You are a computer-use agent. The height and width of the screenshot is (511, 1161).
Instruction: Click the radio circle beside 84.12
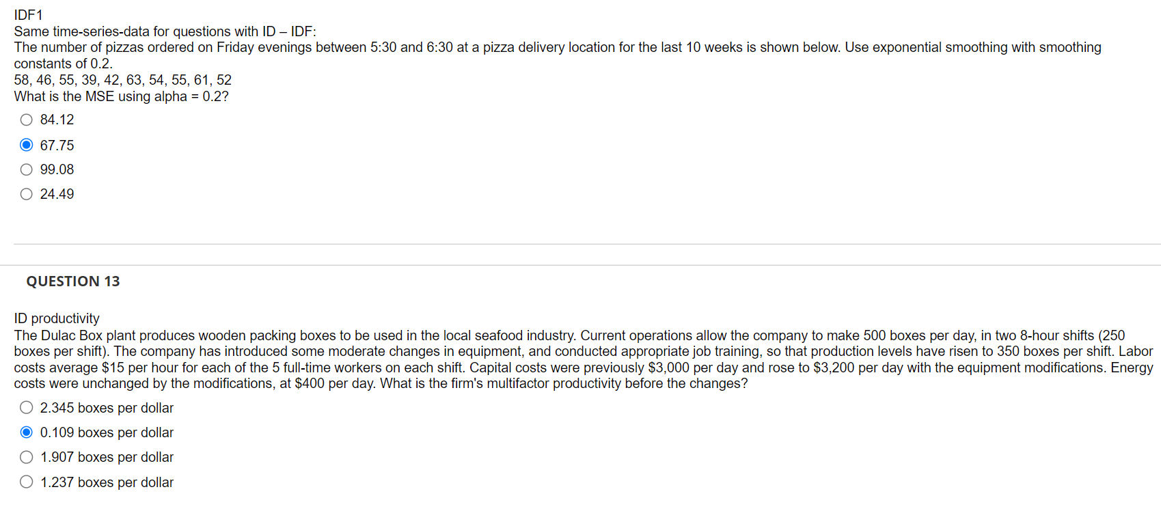pyautogui.click(x=26, y=120)
